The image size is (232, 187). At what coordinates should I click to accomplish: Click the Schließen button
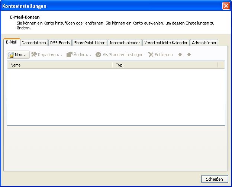coord(214,179)
